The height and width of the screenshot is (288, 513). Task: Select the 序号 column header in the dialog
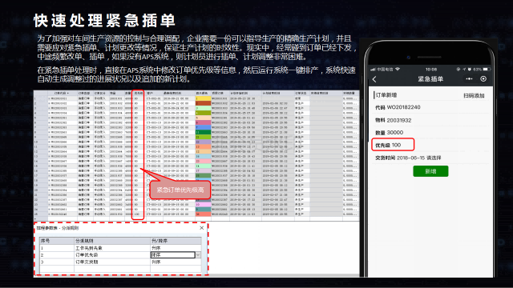(x=57, y=241)
